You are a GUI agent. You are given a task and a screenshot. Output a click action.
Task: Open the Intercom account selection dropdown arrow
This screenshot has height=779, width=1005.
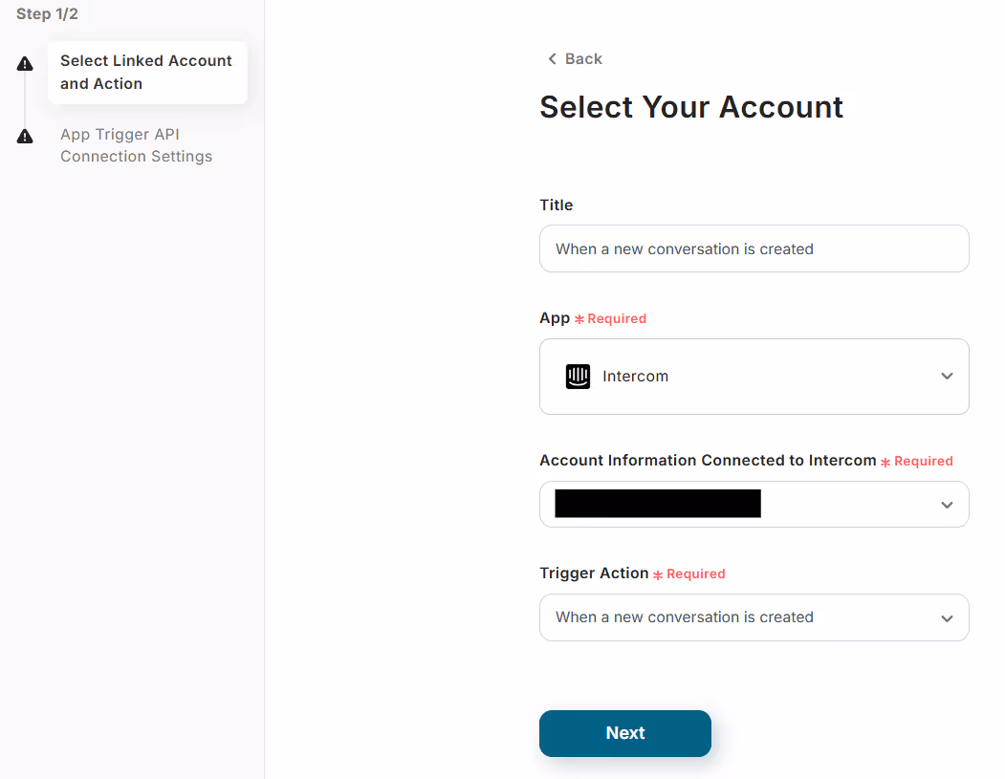tap(947, 505)
